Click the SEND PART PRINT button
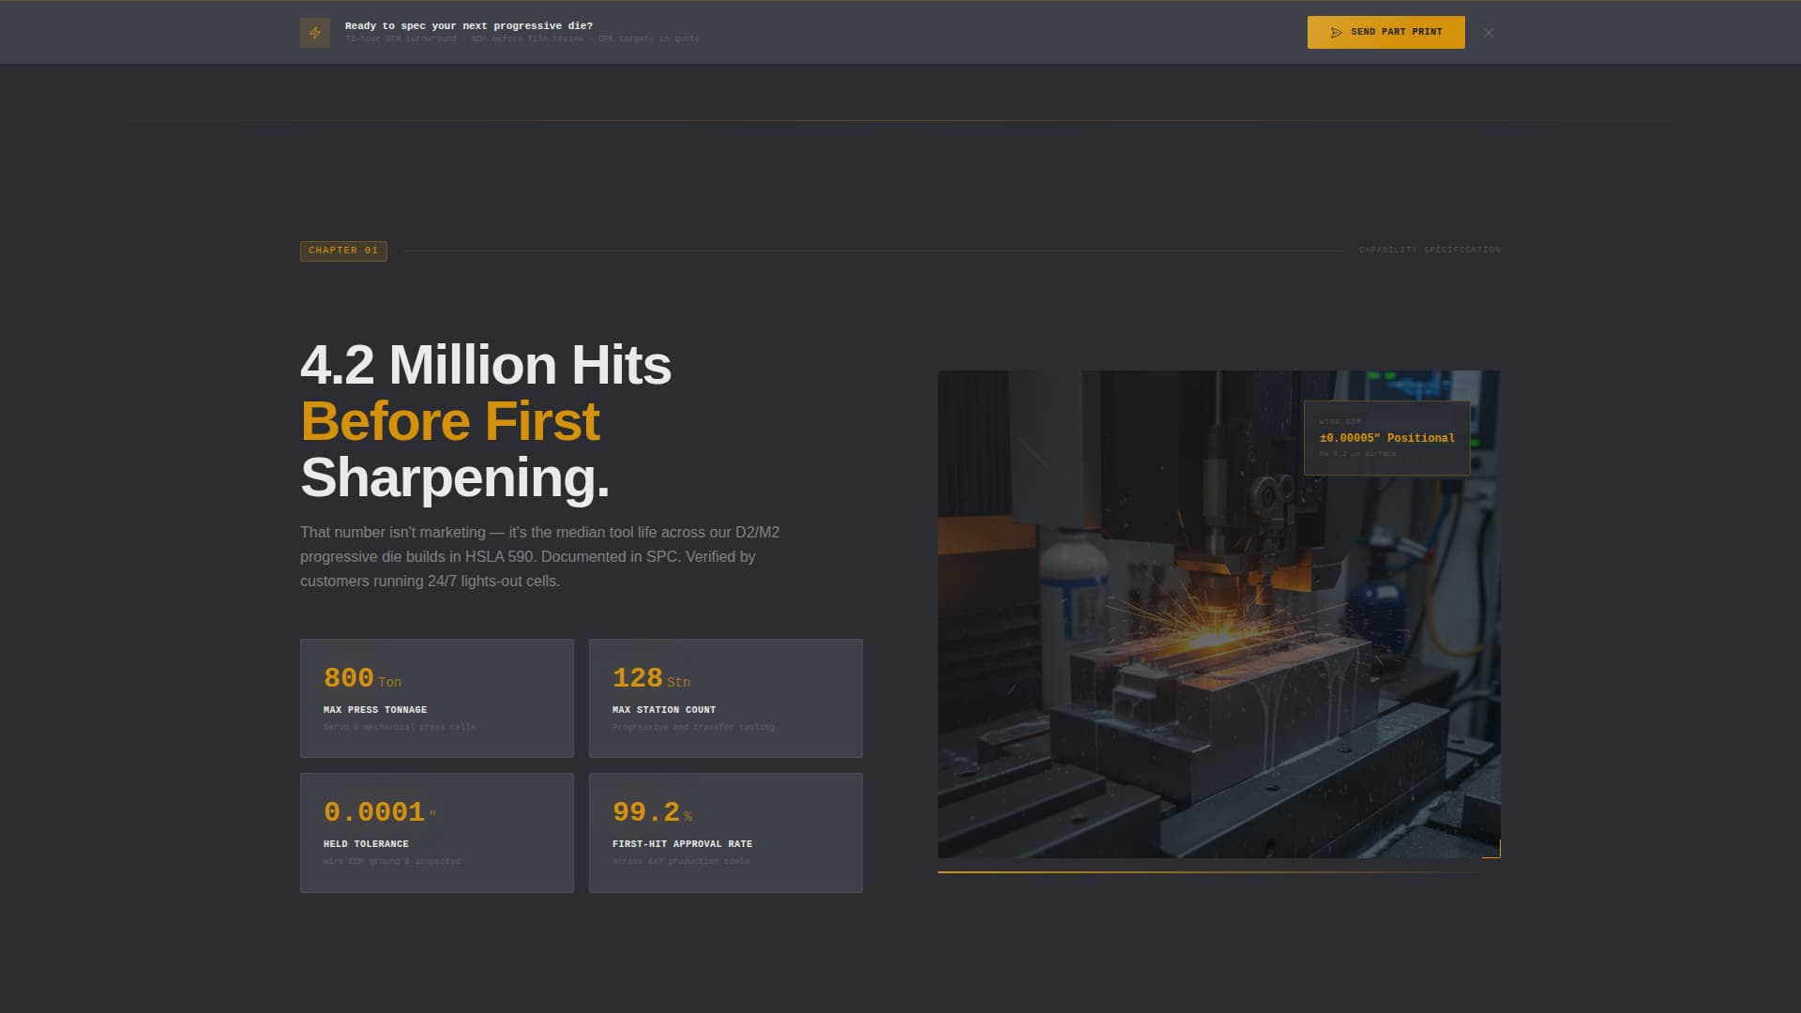Image resolution: width=1801 pixels, height=1013 pixels. 1385,31
